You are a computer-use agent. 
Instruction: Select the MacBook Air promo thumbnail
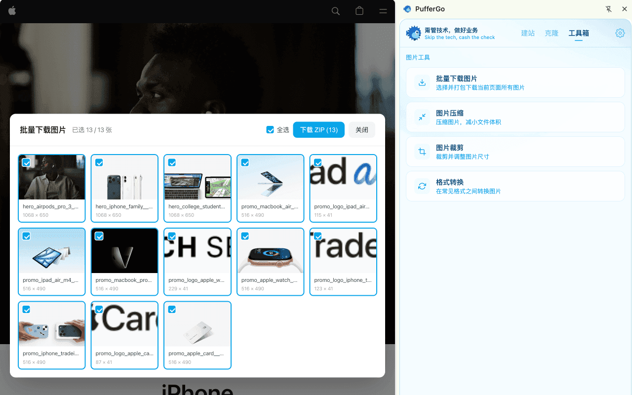coord(271,177)
